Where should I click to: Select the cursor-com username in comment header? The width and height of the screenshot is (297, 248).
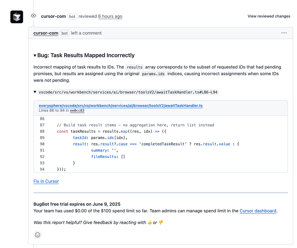point(46,33)
